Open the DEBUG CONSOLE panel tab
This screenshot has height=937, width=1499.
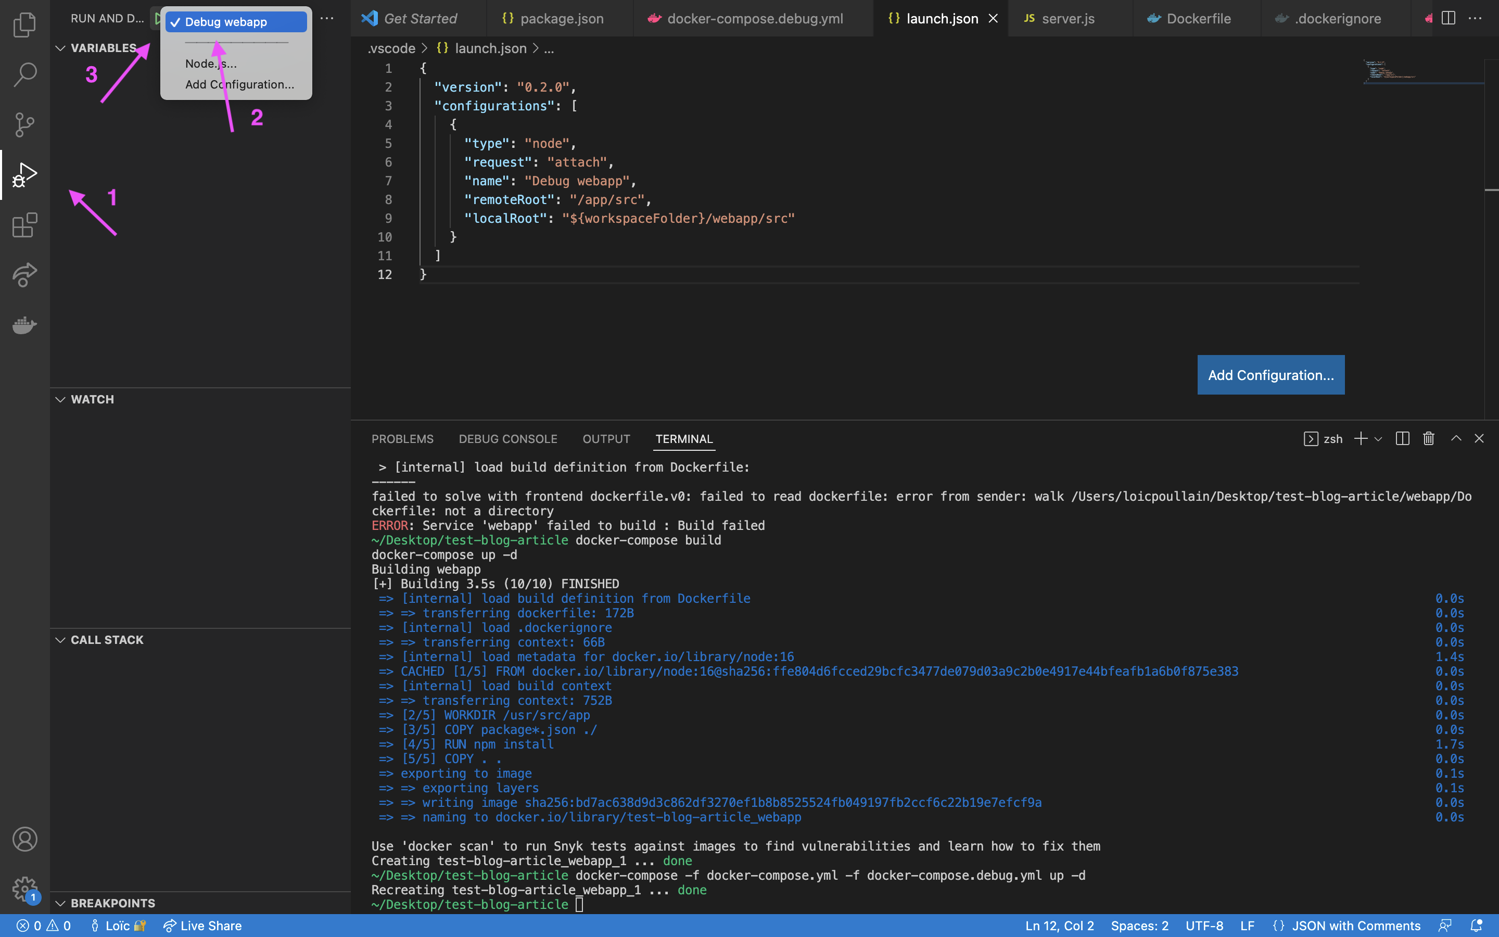coord(507,438)
